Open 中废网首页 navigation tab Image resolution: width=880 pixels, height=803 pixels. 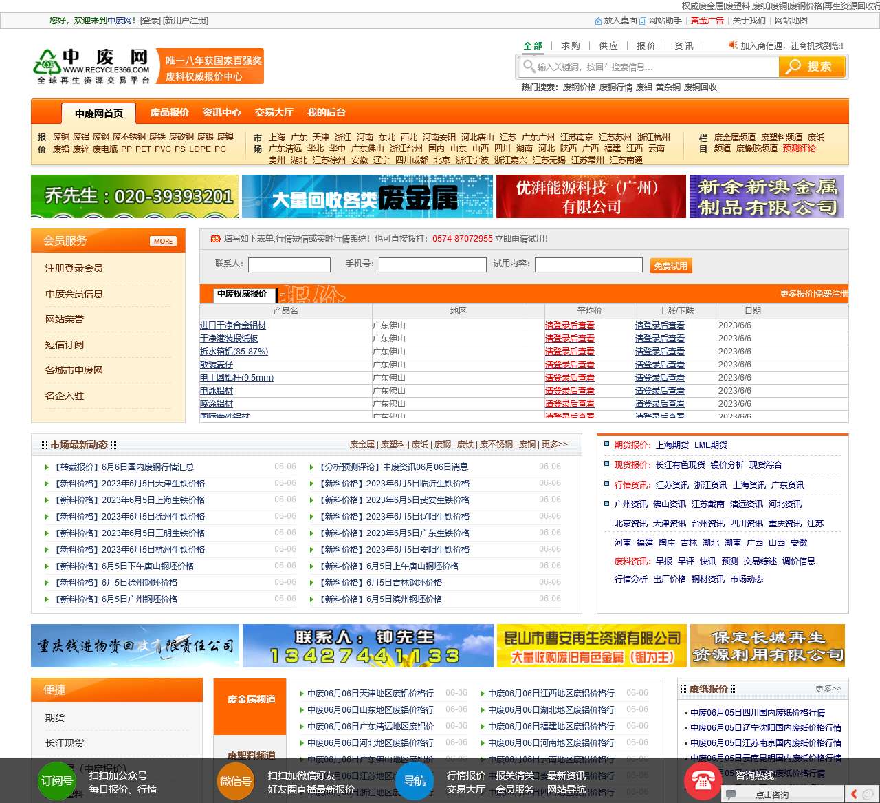point(99,114)
